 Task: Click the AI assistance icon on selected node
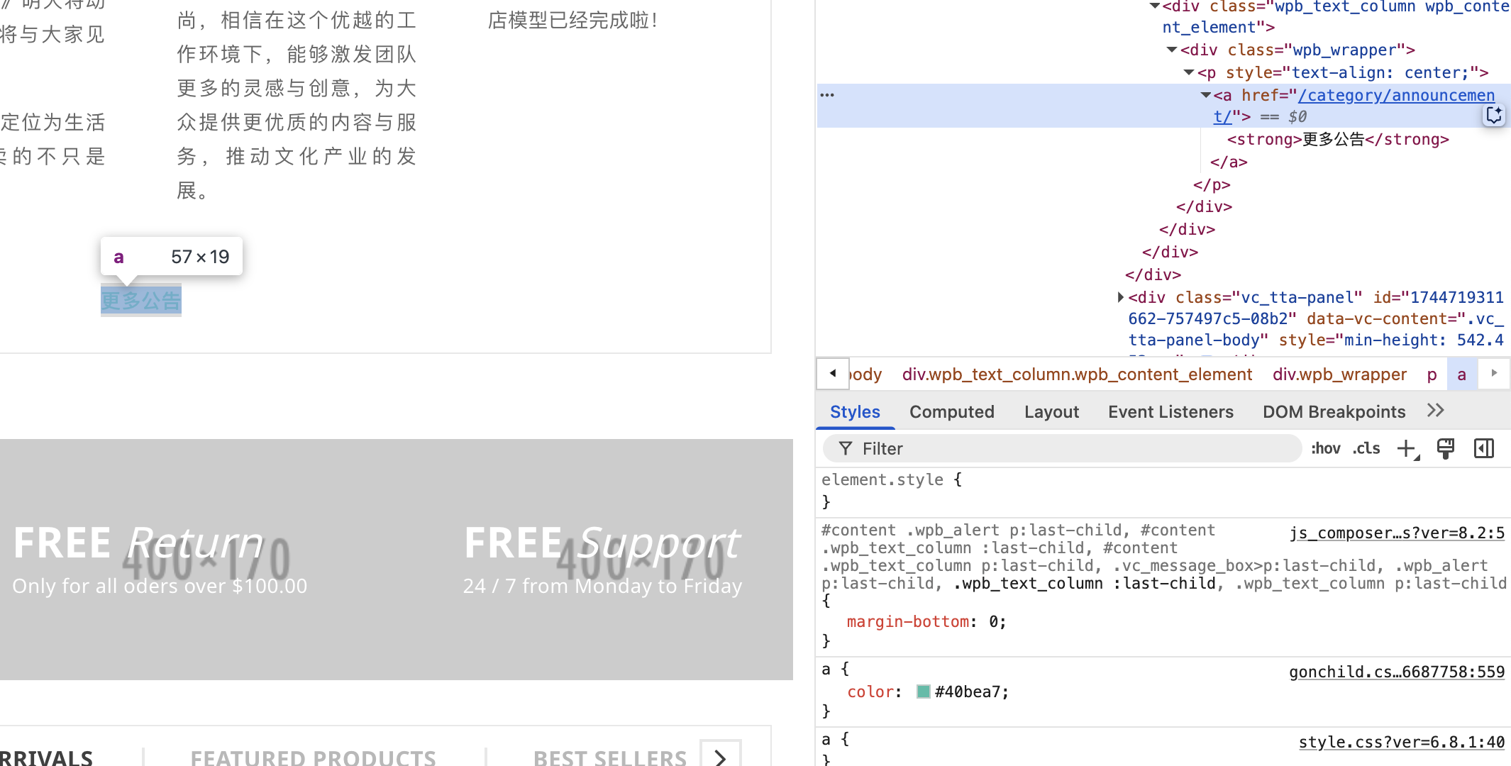click(1494, 116)
